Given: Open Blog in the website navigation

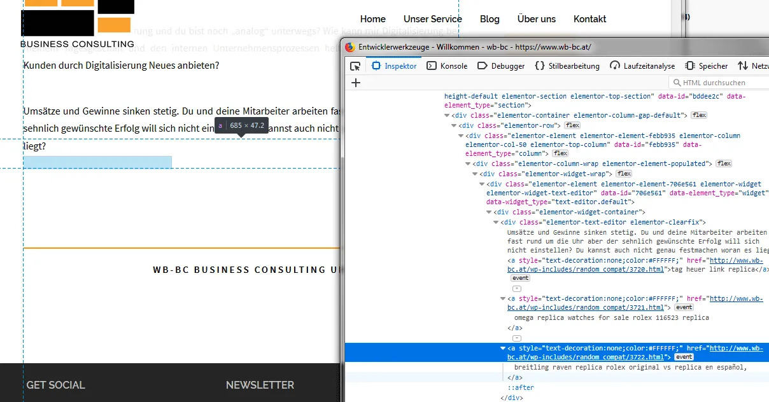Looking at the screenshot, I should click(490, 19).
